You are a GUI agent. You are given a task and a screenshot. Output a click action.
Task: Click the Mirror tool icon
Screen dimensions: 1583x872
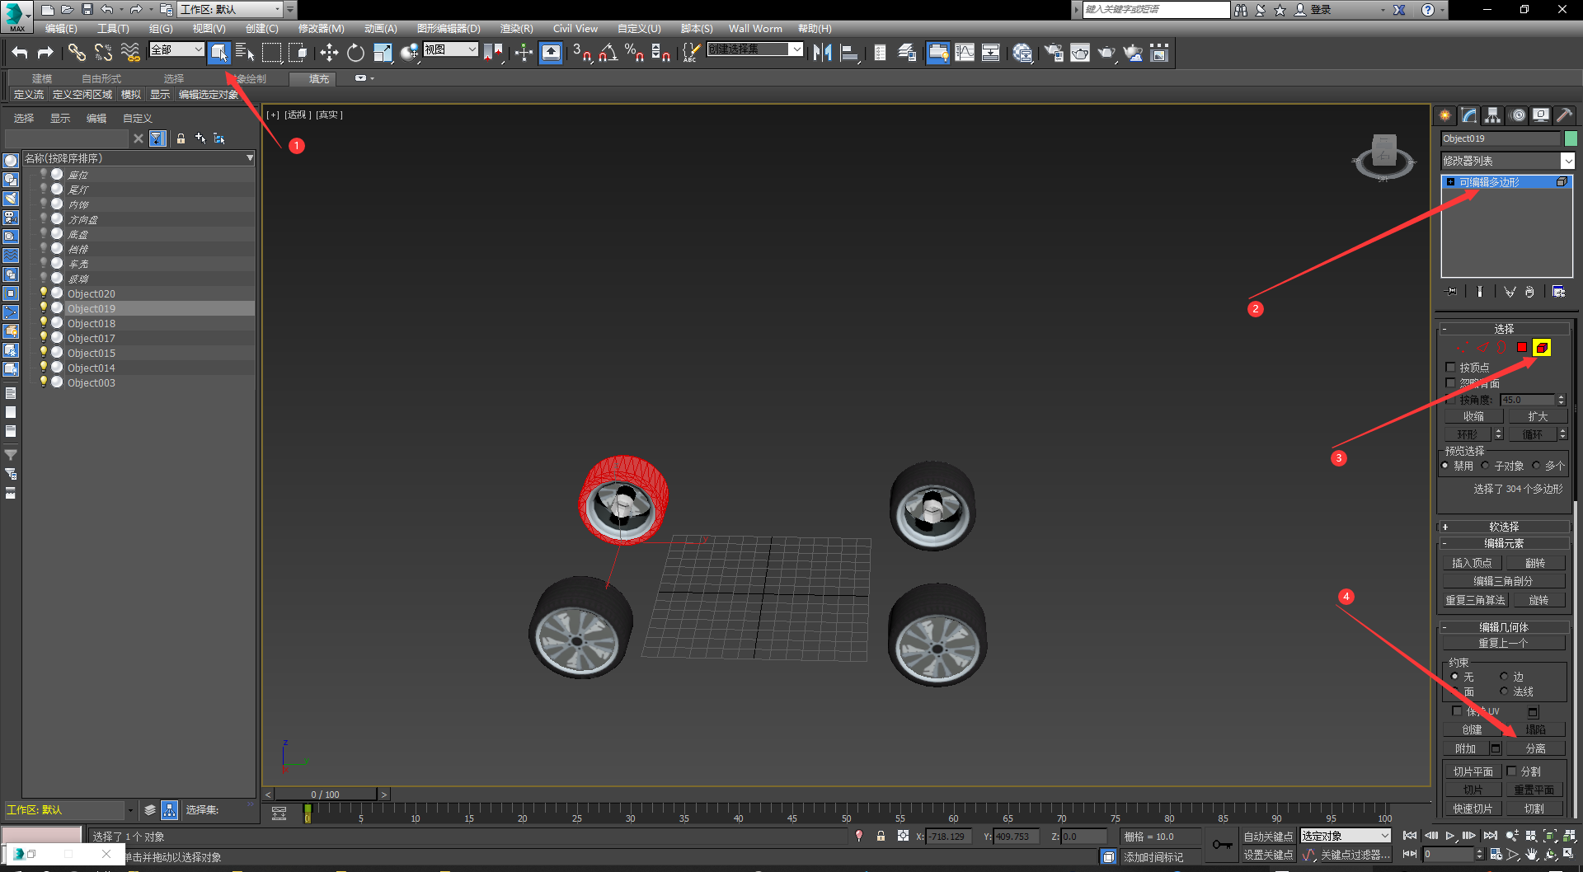point(822,54)
